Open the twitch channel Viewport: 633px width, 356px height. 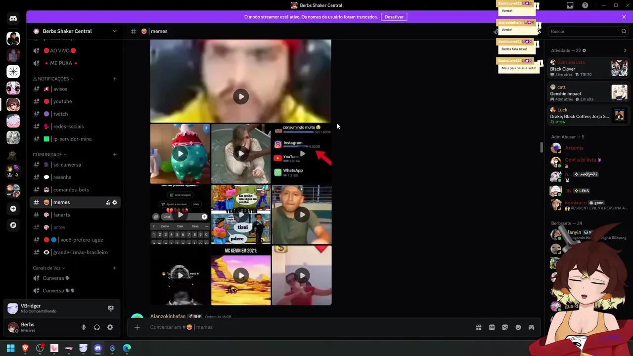pos(76,114)
